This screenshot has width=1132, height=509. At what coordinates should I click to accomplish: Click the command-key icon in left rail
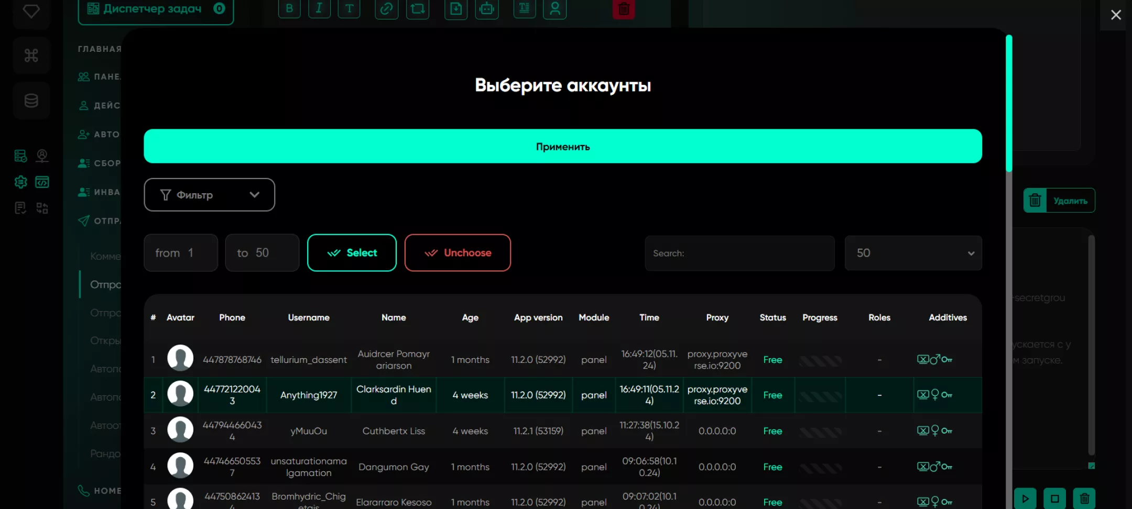tap(31, 56)
